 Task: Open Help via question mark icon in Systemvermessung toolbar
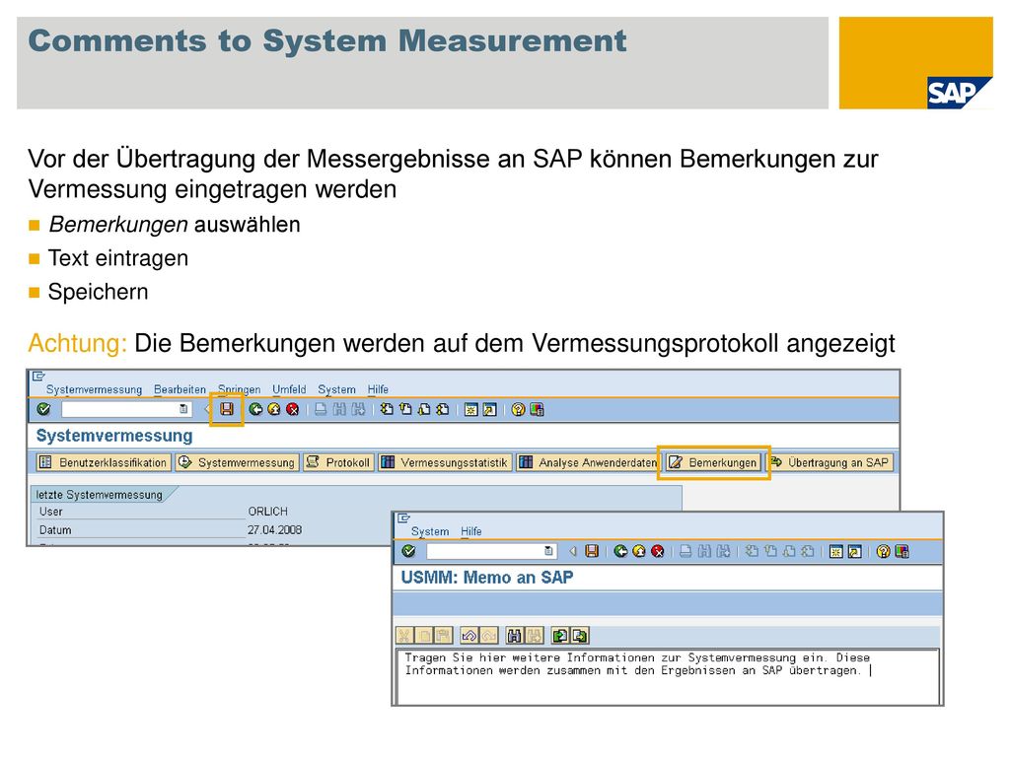(x=518, y=409)
